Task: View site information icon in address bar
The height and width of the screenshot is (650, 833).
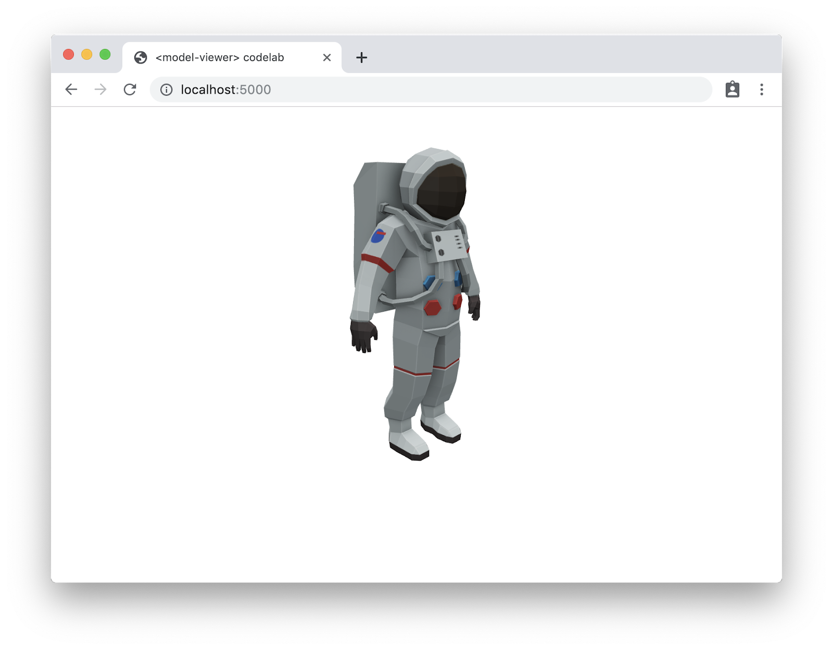Action: pyautogui.click(x=167, y=90)
